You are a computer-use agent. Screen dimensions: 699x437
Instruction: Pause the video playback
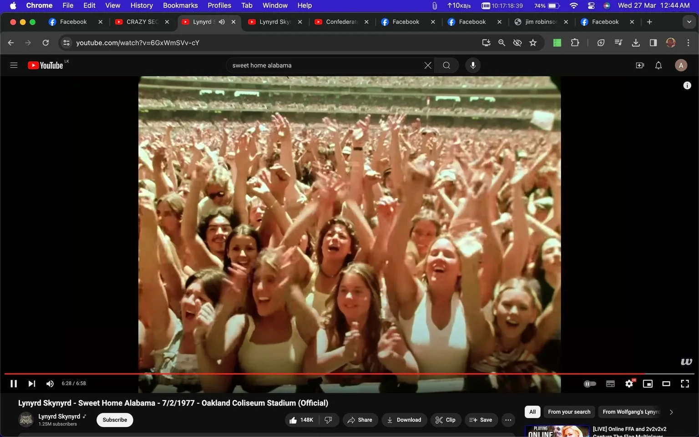[14, 384]
